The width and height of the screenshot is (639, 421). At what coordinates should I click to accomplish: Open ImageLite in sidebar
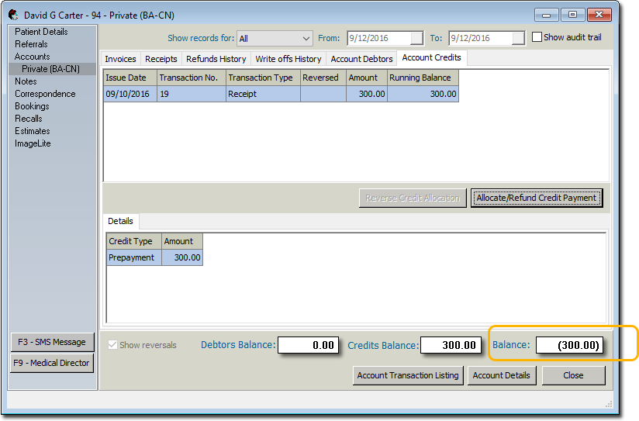33,143
